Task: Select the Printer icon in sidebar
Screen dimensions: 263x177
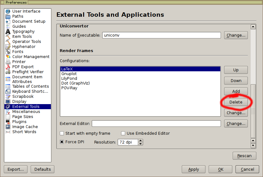Action: tap(8, 62)
